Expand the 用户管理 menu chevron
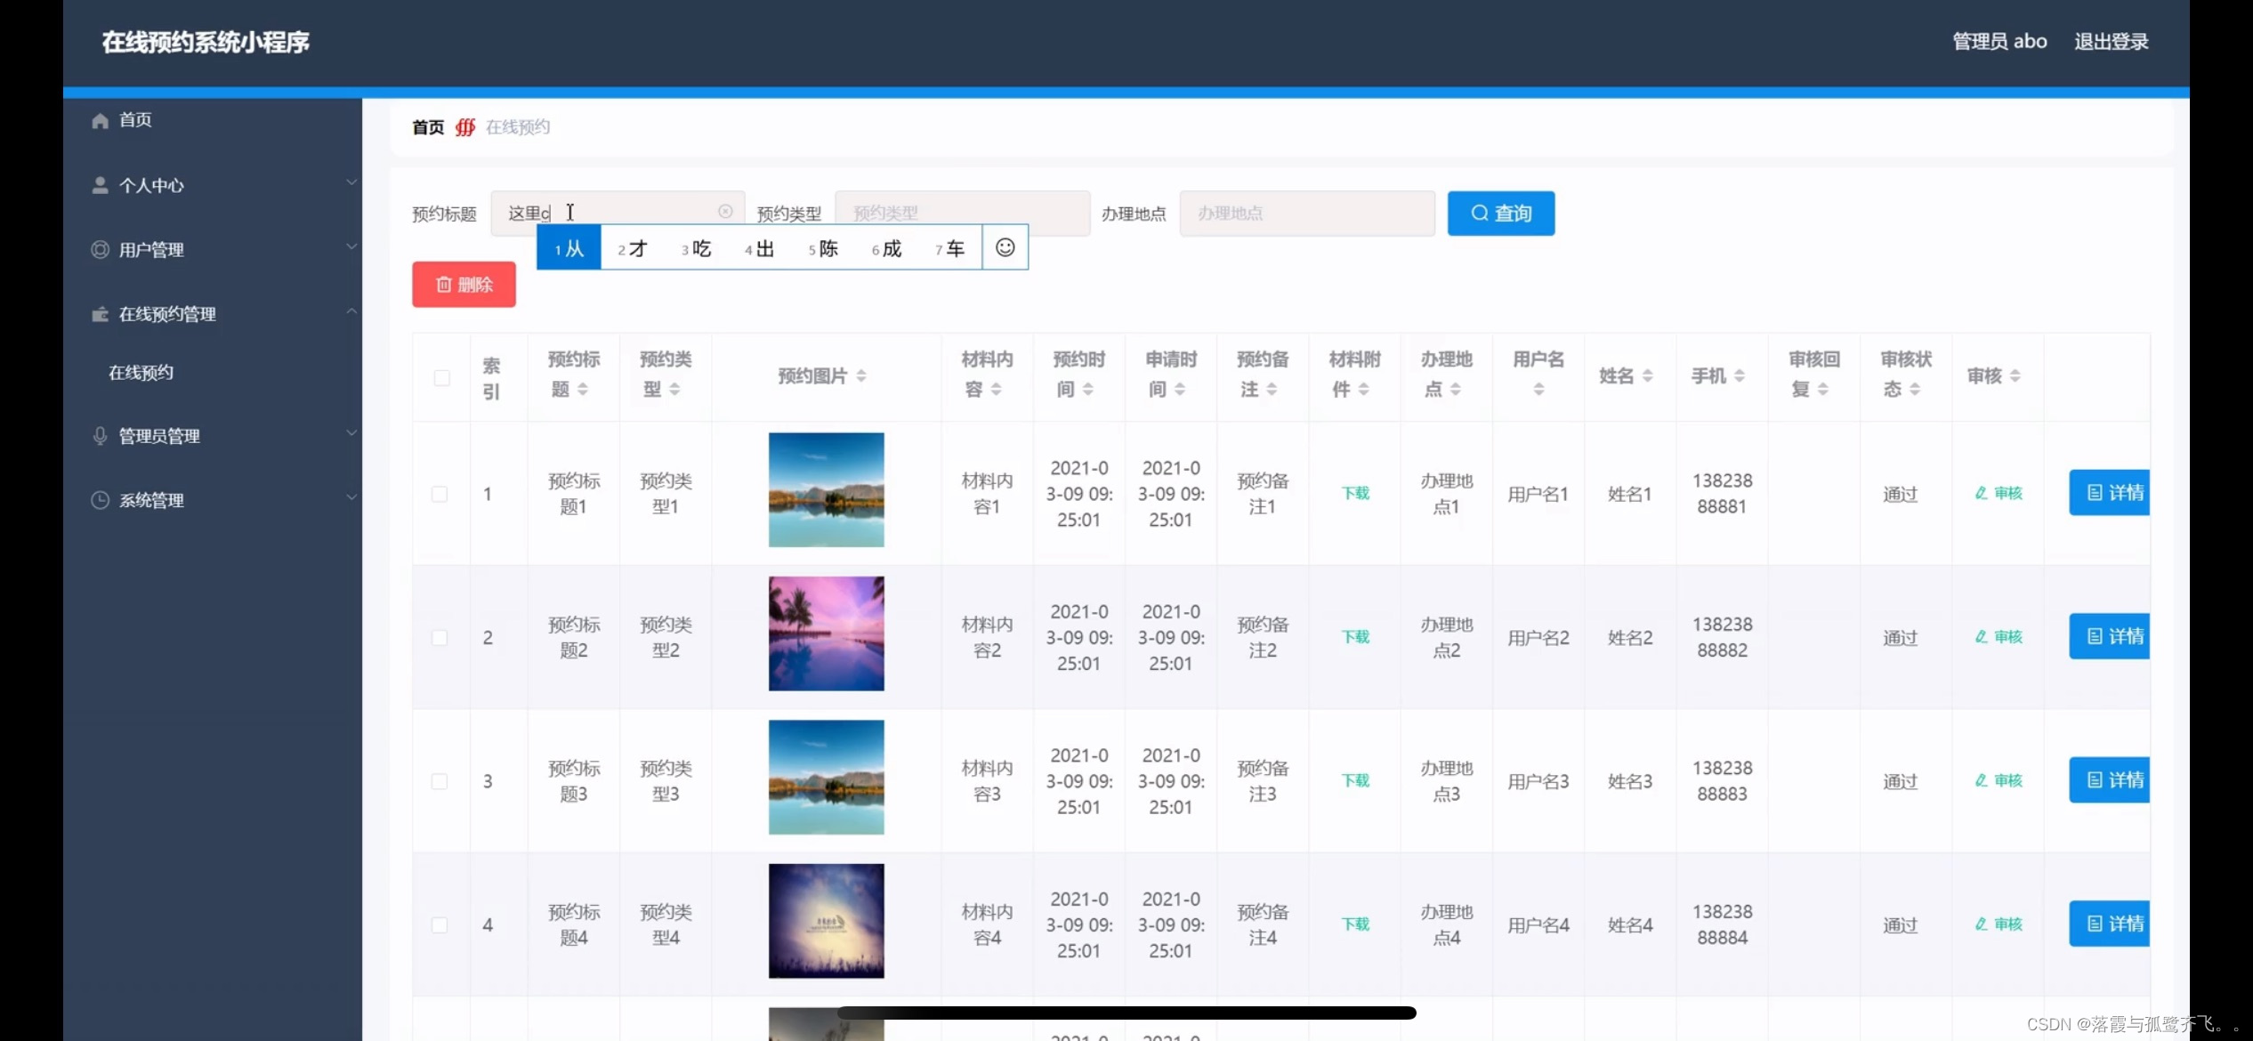 pos(351,246)
